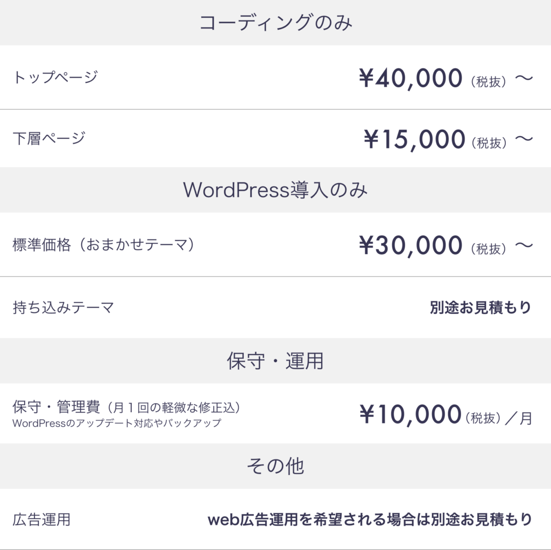Viewport: 551px width, 550px height.
Task: Click the コーディングのみ section header
Action: pos(275,23)
